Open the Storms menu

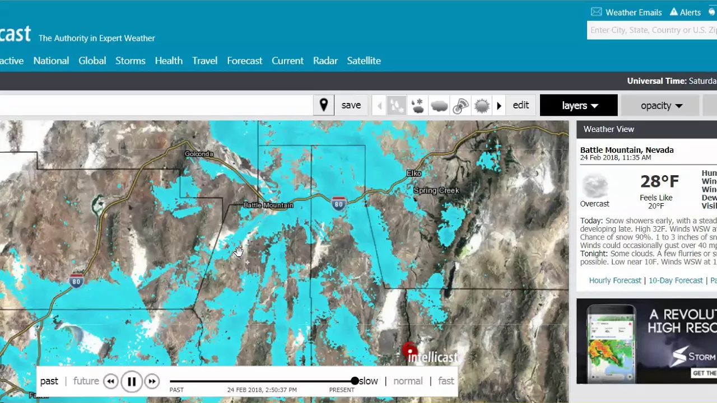[x=131, y=60]
